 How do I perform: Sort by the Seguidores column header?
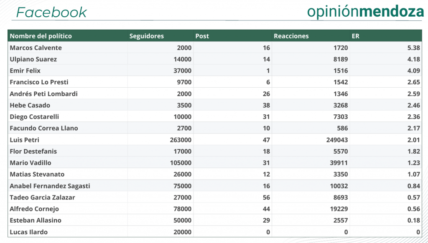coord(147,36)
